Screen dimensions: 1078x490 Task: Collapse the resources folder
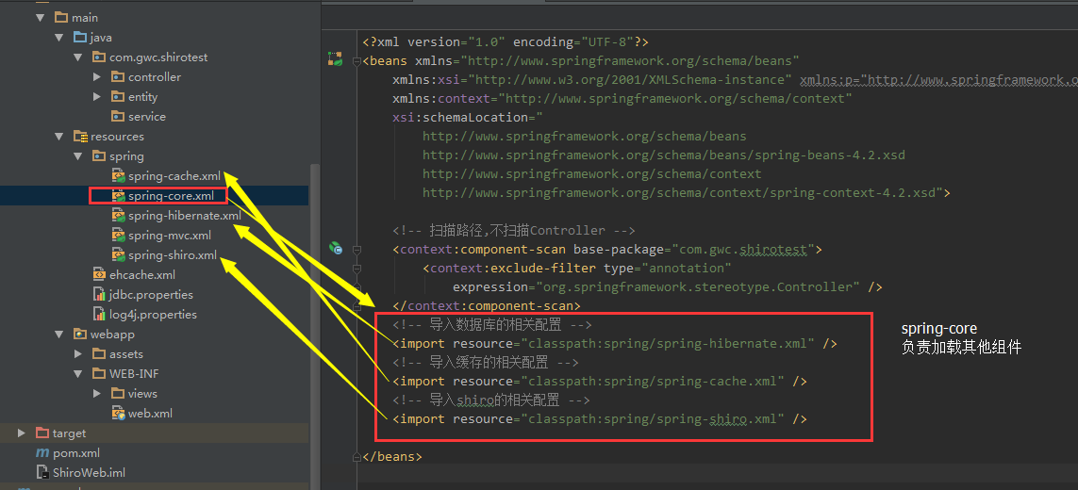pos(59,137)
